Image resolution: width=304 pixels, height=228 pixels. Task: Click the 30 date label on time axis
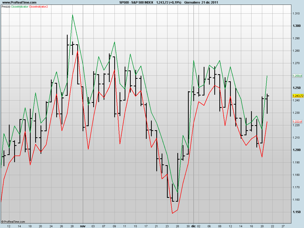pos(188,226)
